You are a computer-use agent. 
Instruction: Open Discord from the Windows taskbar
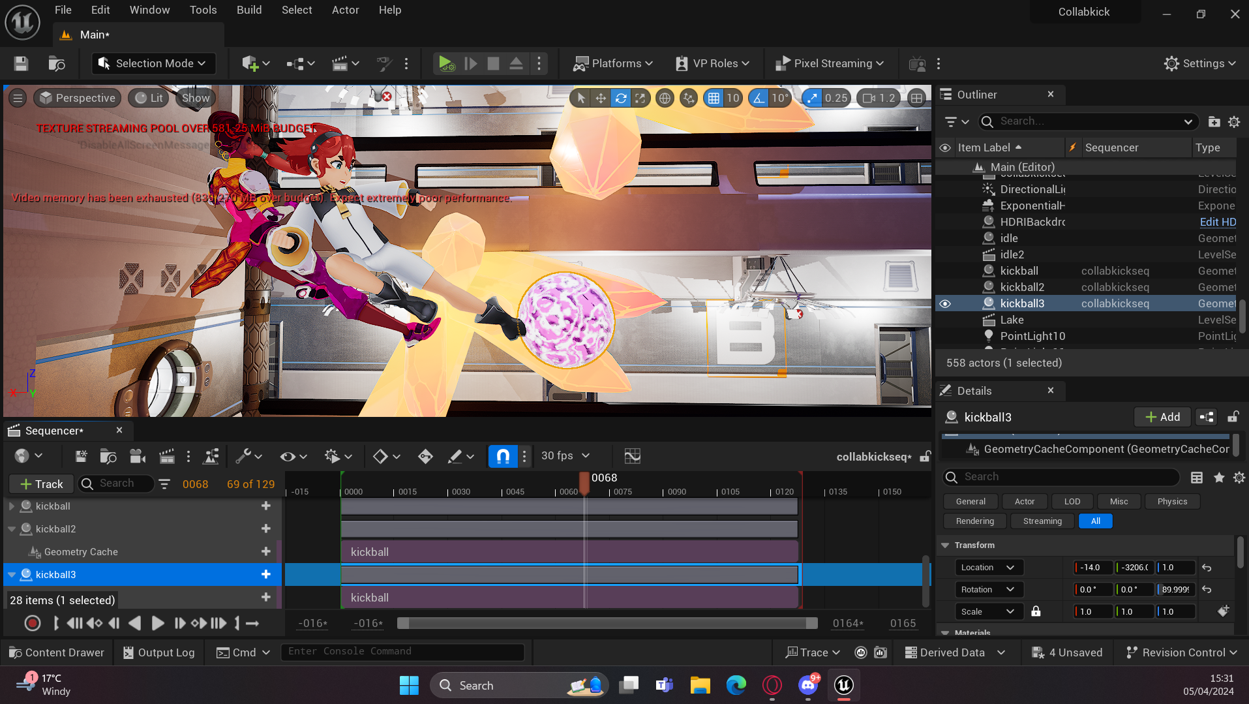click(x=808, y=685)
